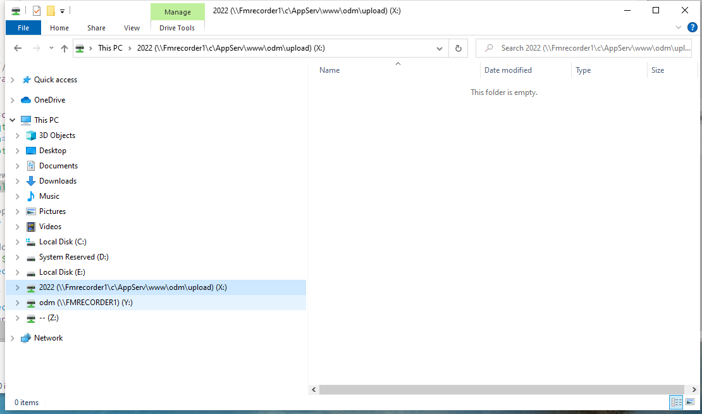Open the Drive Tools tab
This screenshot has height=414, width=702.
tap(177, 28)
